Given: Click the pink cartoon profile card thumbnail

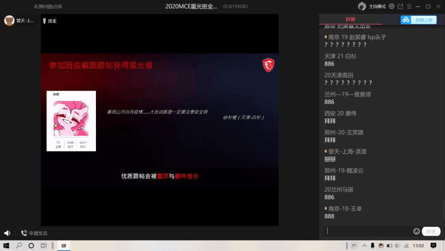Looking at the screenshot, I should (x=71, y=121).
